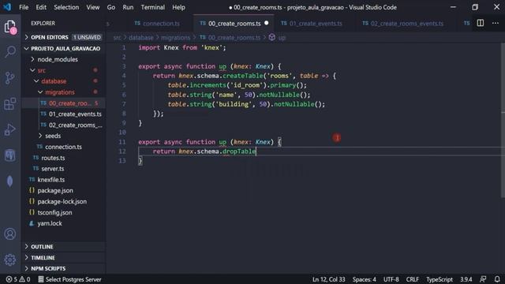
Task: Open the Run menu
Action: coord(128,7)
